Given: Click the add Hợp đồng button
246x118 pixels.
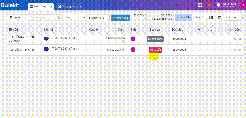Looking at the screenshot, I should (120, 18).
